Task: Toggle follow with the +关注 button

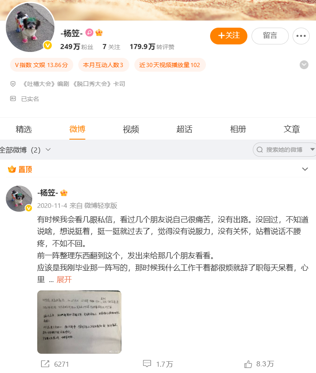Action: (229, 36)
